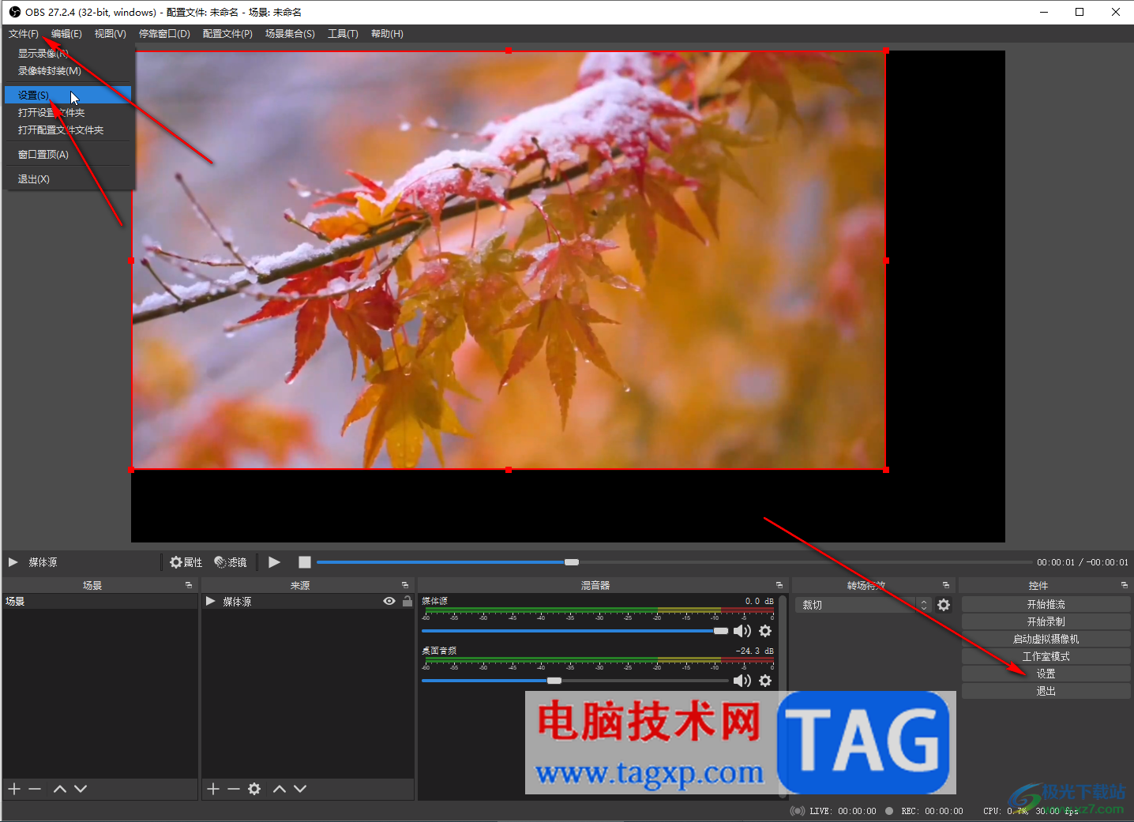1134x822 pixels.
Task: Add a new source with plus icon
Action: point(213,789)
